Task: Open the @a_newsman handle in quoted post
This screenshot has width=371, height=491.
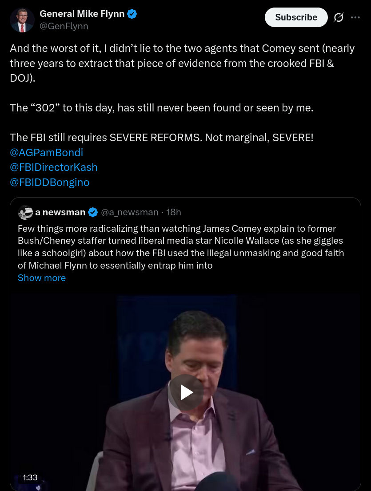Action: (130, 212)
